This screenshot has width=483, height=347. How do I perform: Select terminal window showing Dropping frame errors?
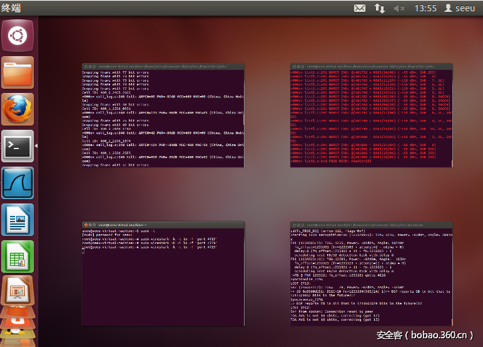163,115
